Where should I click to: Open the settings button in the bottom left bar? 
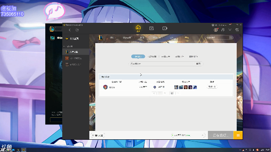tap(98, 136)
